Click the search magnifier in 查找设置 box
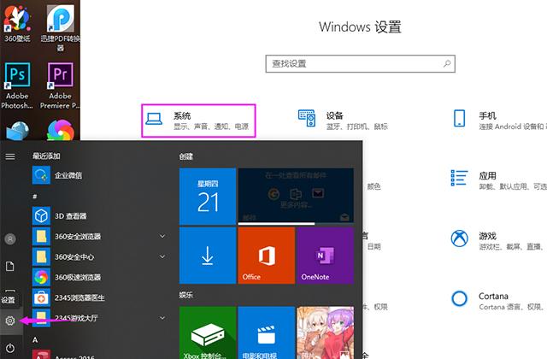 pyautogui.click(x=447, y=64)
